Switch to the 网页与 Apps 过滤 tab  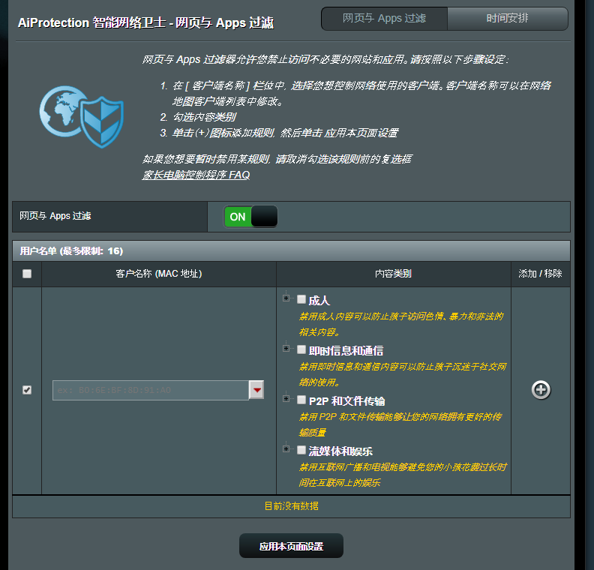coord(384,19)
